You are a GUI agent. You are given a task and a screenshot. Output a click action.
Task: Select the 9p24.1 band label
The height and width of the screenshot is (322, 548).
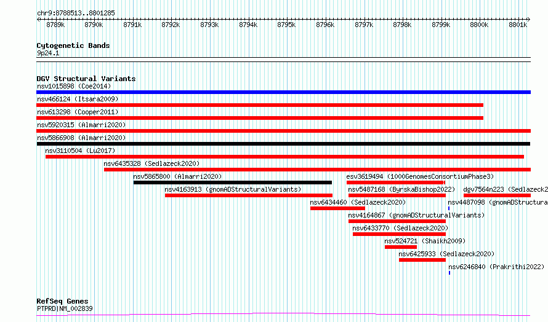(48, 53)
